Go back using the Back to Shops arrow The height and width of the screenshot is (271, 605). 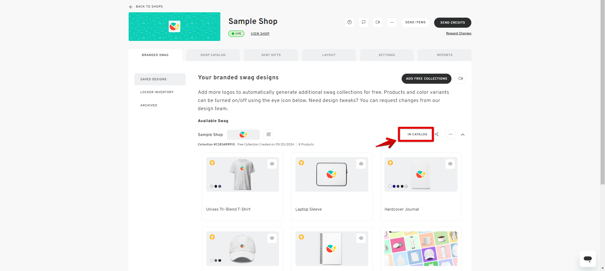(131, 7)
